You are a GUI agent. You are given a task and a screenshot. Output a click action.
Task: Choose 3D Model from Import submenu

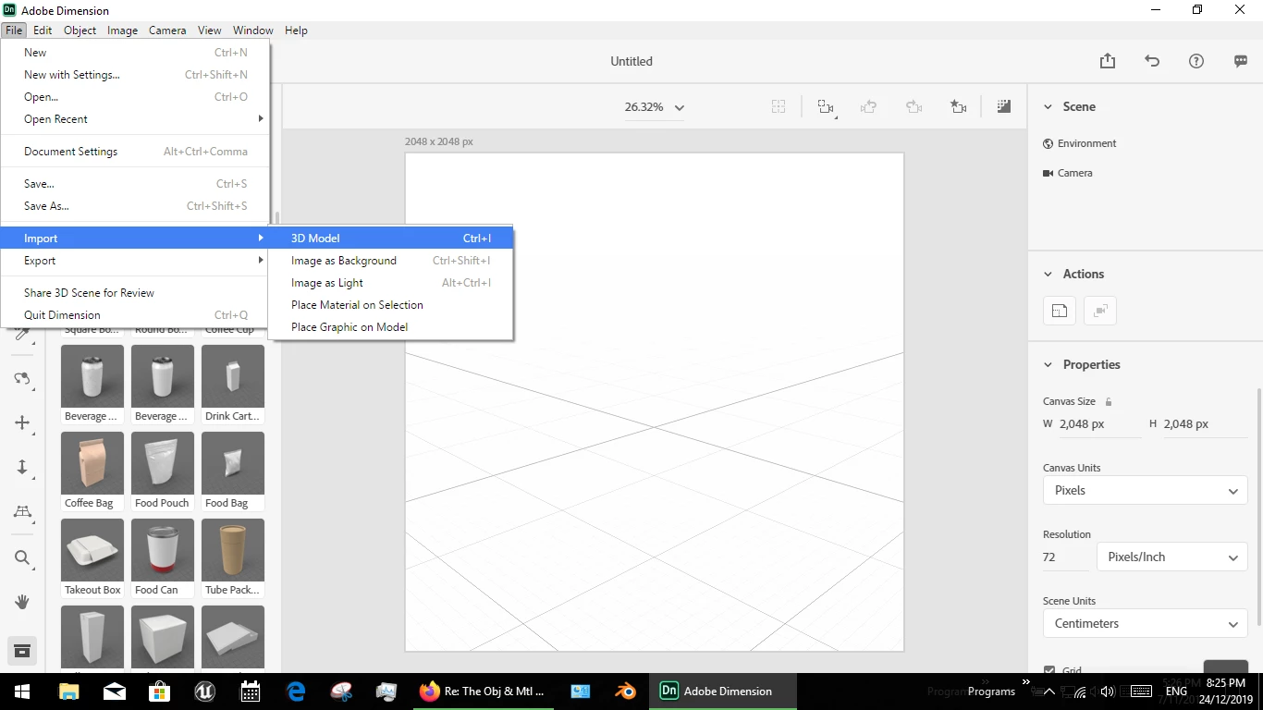coord(391,239)
